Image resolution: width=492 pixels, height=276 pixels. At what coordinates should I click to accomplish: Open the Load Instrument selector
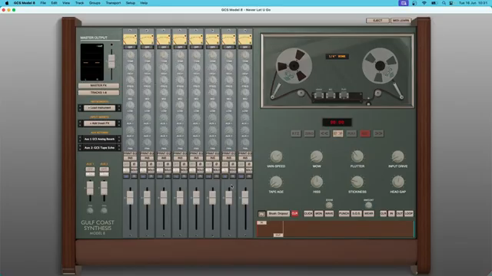pos(99,107)
